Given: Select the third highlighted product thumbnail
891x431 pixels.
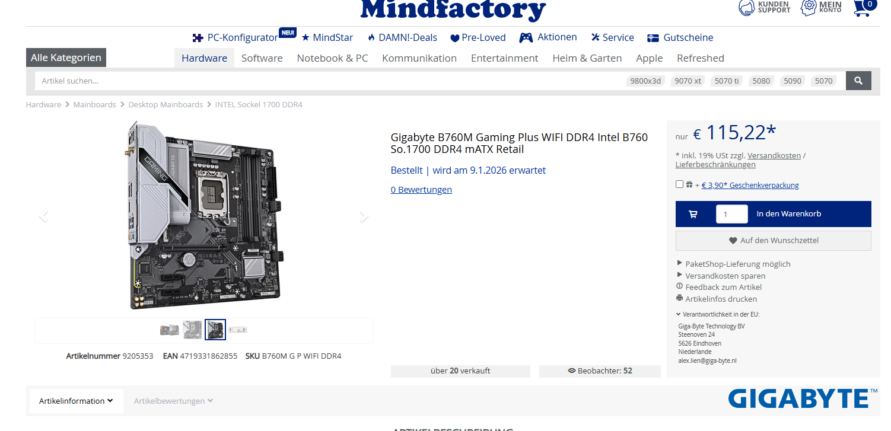Looking at the screenshot, I should [215, 330].
